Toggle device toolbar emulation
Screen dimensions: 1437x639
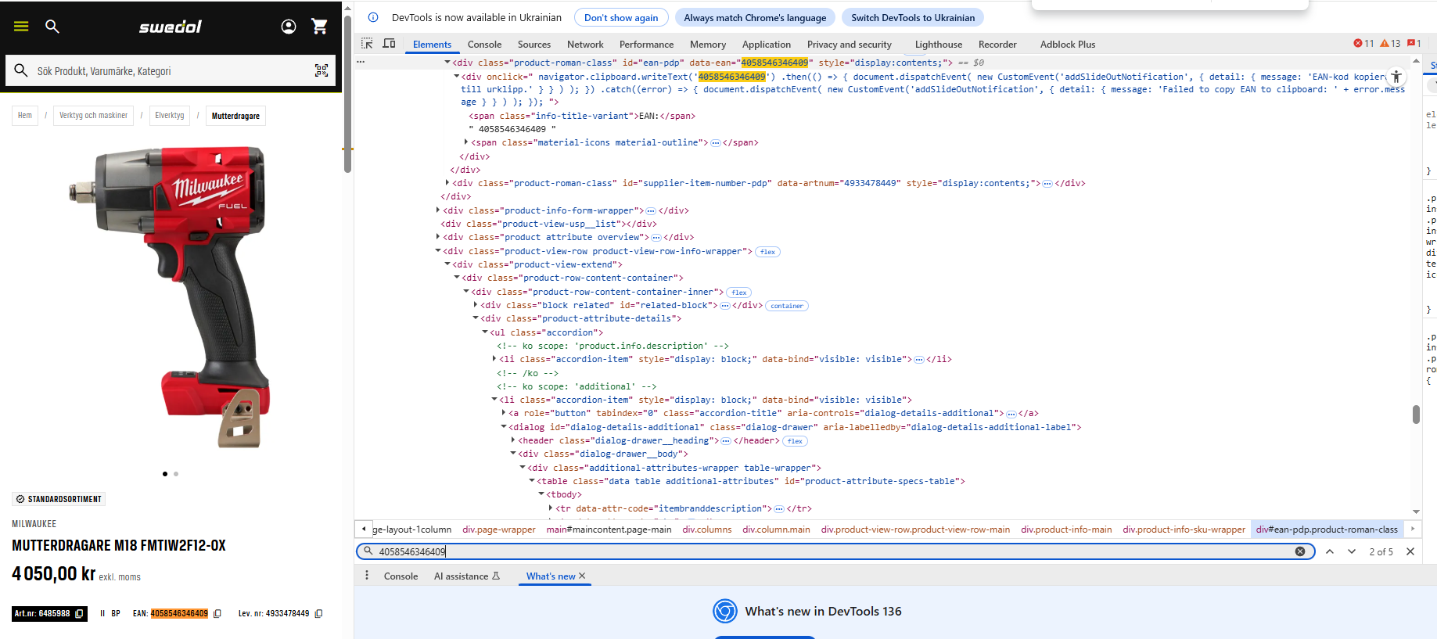[389, 44]
